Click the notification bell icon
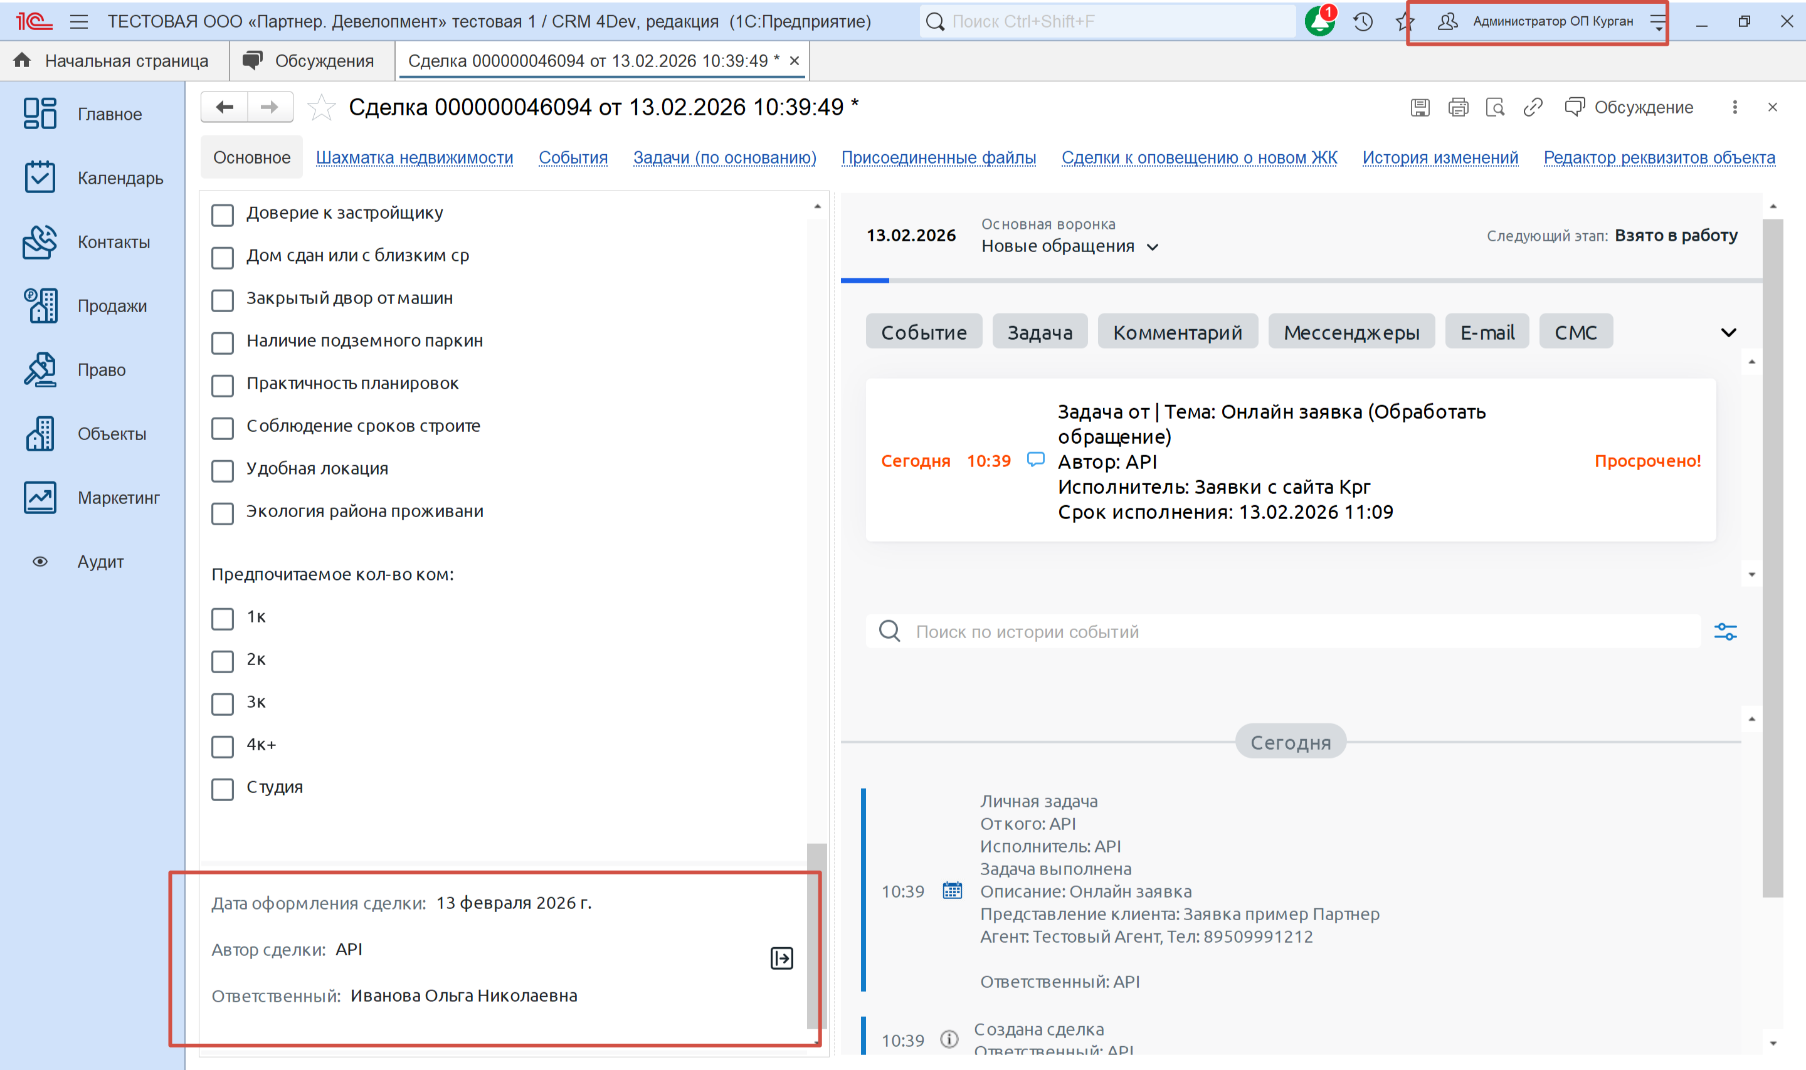This screenshot has height=1070, width=1806. coord(1319,22)
